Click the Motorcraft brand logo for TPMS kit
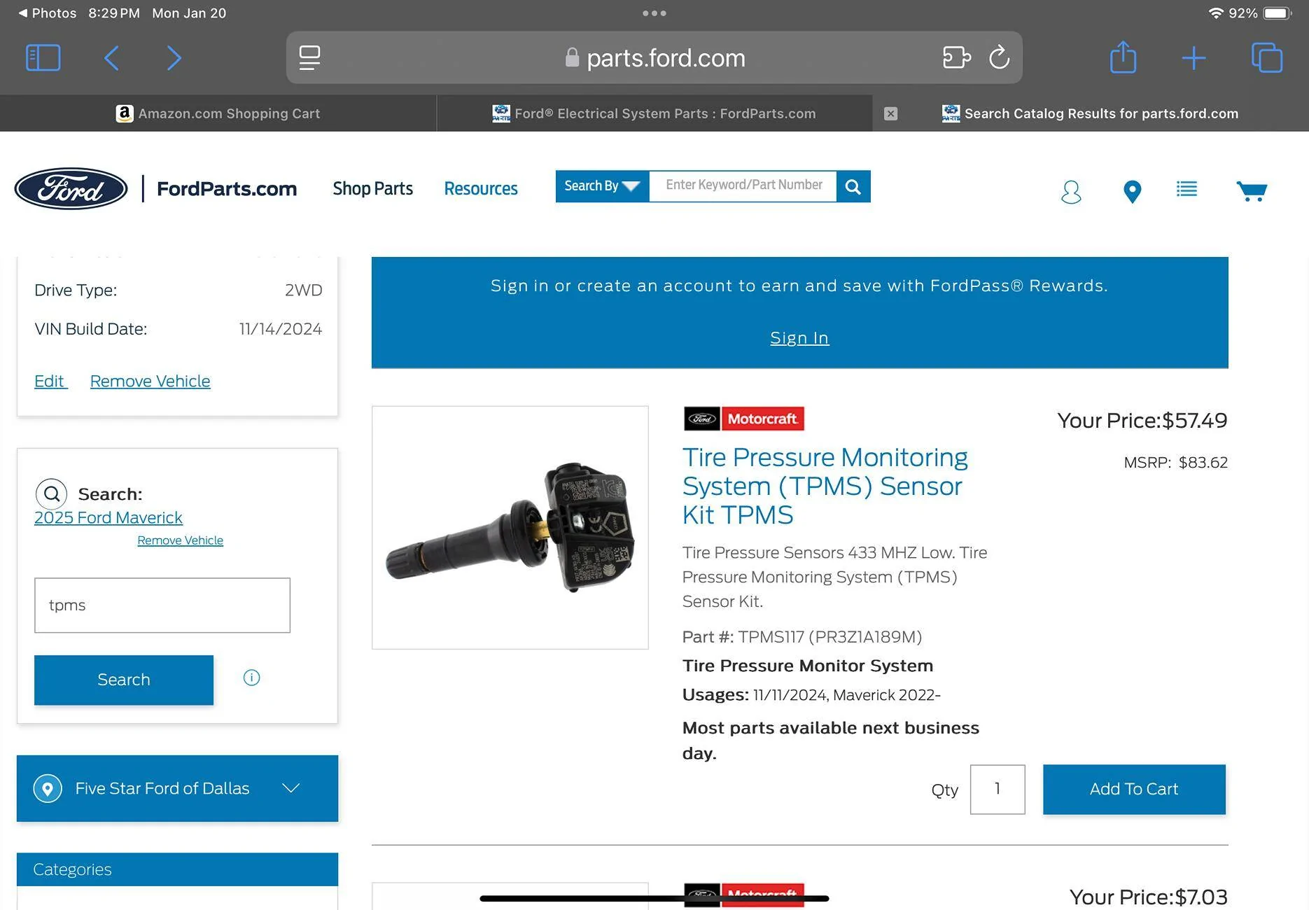 [x=744, y=419]
